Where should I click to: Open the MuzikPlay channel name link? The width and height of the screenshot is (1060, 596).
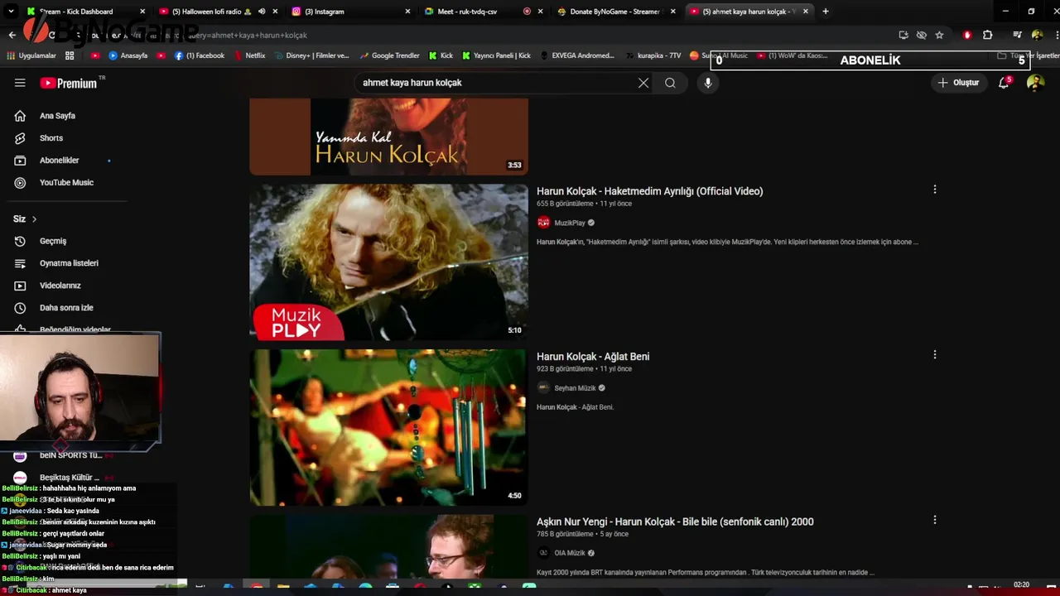click(x=570, y=223)
